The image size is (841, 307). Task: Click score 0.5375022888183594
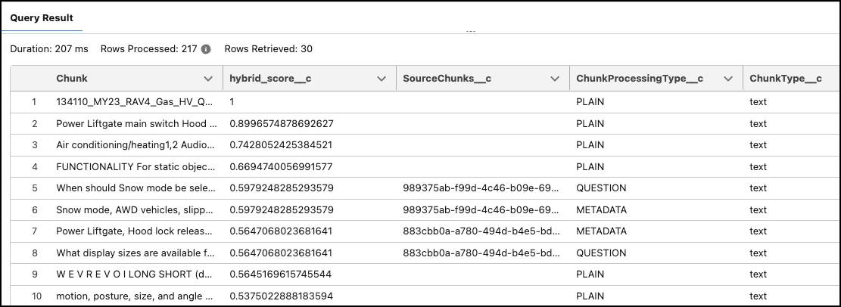281,296
